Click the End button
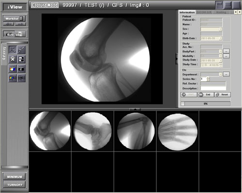Screen dimensions: 242x193 pos(206,95)
